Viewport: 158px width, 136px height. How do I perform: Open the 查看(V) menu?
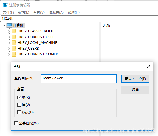(x=39, y=12)
